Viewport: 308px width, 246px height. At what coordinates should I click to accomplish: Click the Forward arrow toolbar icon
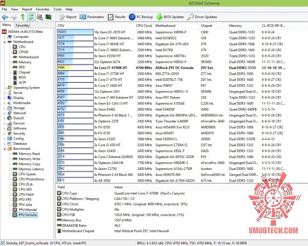point(14,17)
